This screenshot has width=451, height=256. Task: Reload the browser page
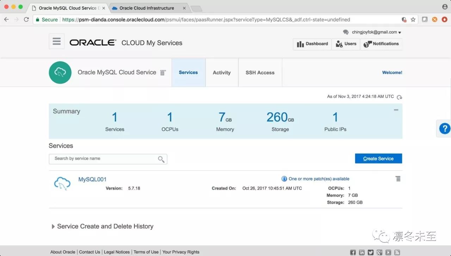[26, 20]
